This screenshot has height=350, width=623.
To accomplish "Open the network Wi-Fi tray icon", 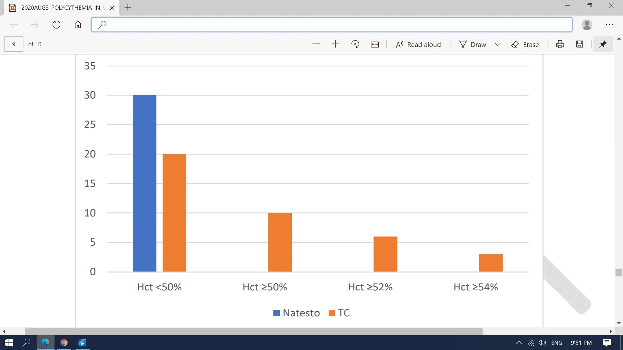I will click(x=531, y=343).
